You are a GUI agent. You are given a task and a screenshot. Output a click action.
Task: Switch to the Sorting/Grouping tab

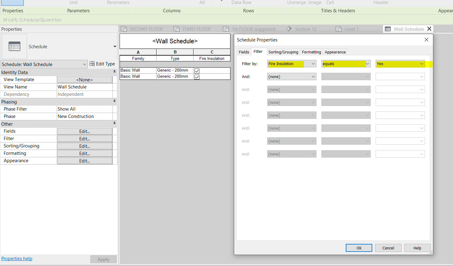(x=283, y=52)
